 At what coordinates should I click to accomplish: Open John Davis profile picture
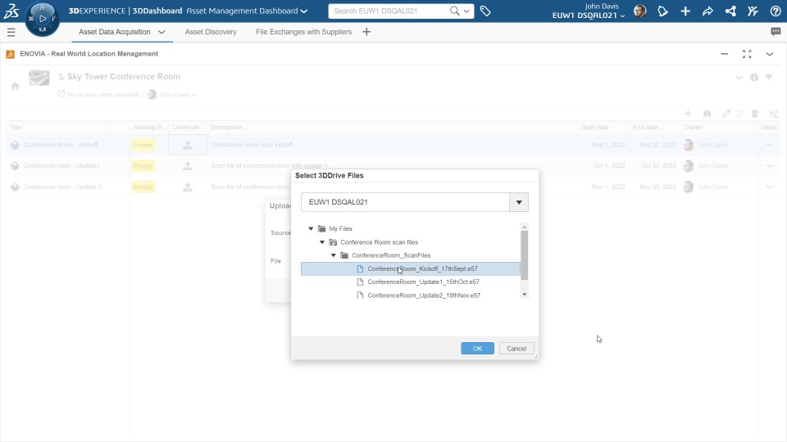click(x=639, y=11)
